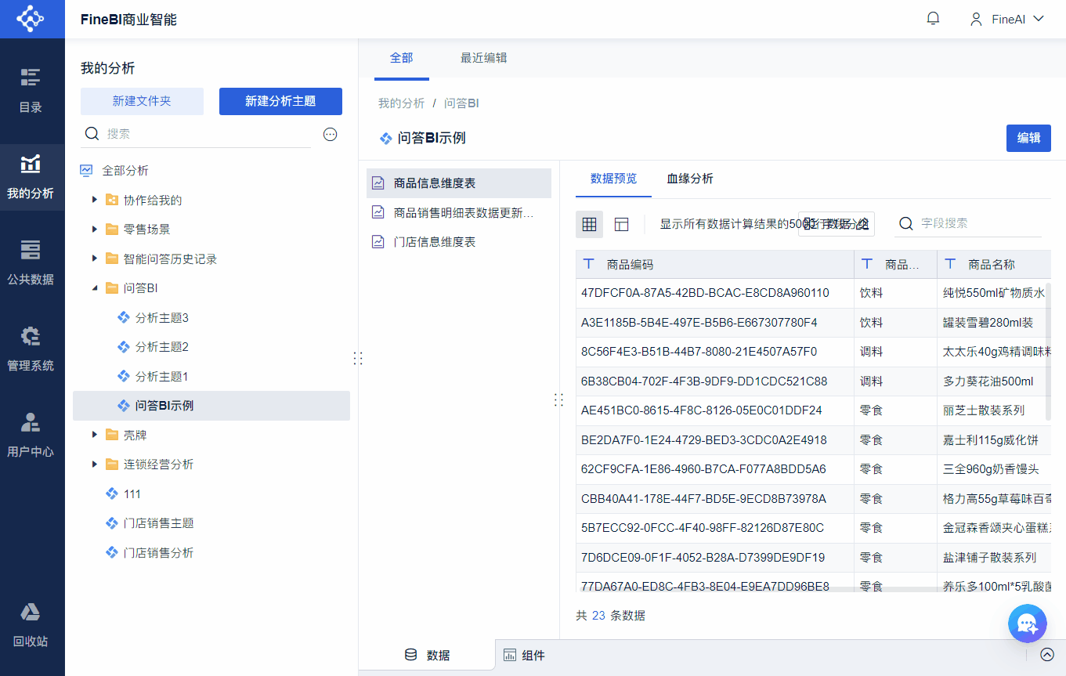Click the 商品销售明细表 table icon

tap(378, 212)
